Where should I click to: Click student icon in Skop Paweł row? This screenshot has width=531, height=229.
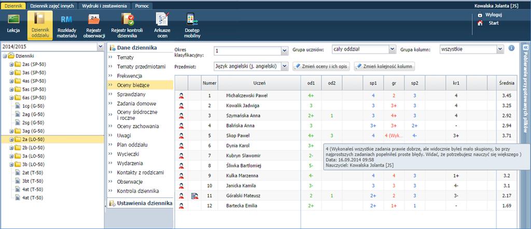tap(181, 135)
